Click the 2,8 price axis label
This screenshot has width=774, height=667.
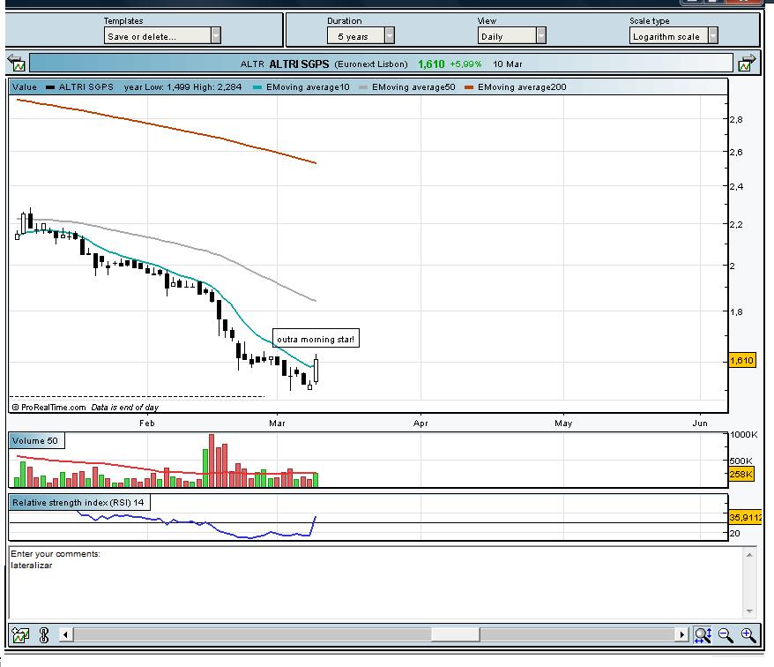[x=736, y=119]
